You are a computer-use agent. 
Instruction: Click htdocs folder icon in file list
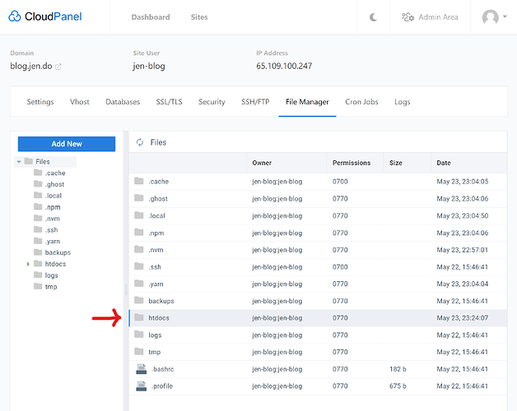[139, 317]
